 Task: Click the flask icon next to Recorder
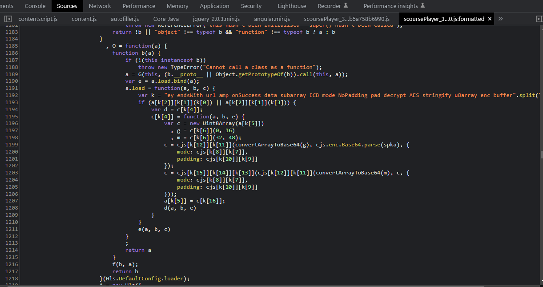346,6
